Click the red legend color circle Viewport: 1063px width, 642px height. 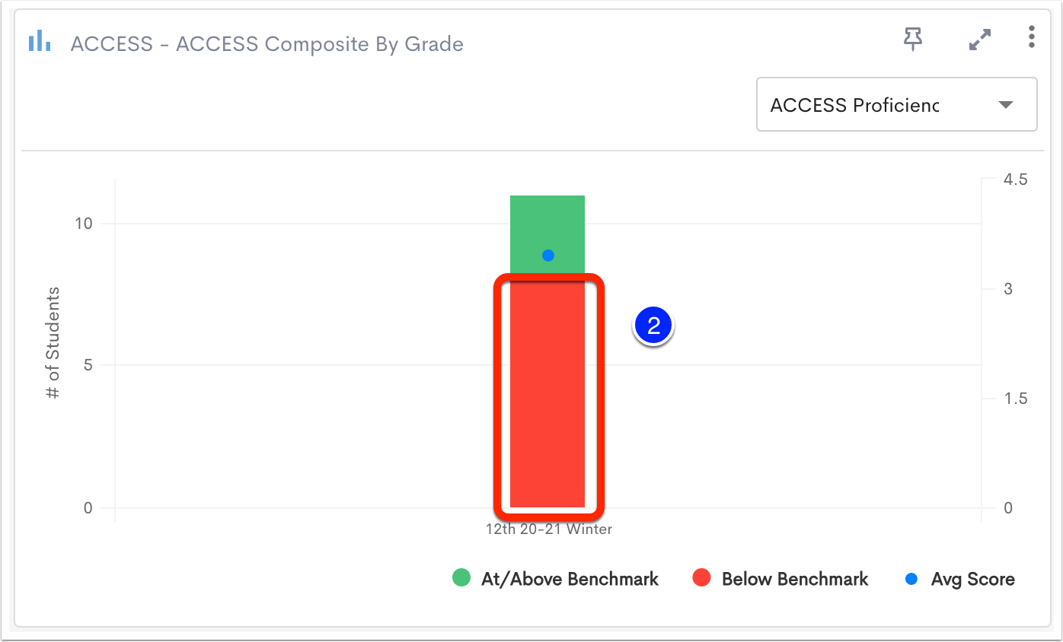[701, 578]
